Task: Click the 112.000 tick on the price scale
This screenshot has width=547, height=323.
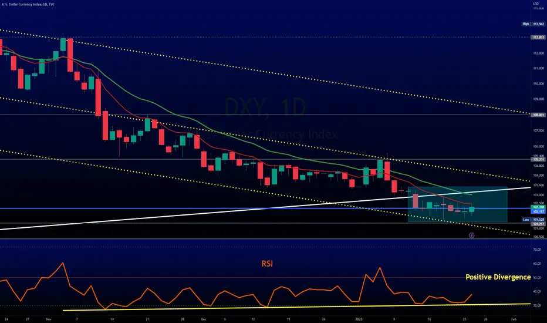Action: coord(538,53)
